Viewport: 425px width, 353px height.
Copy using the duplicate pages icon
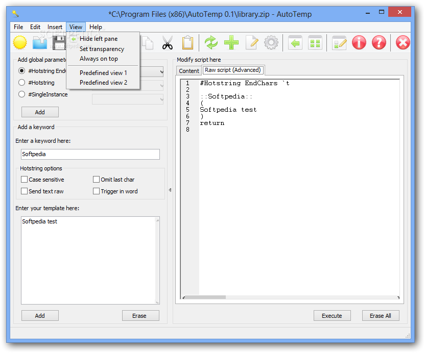coord(148,43)
